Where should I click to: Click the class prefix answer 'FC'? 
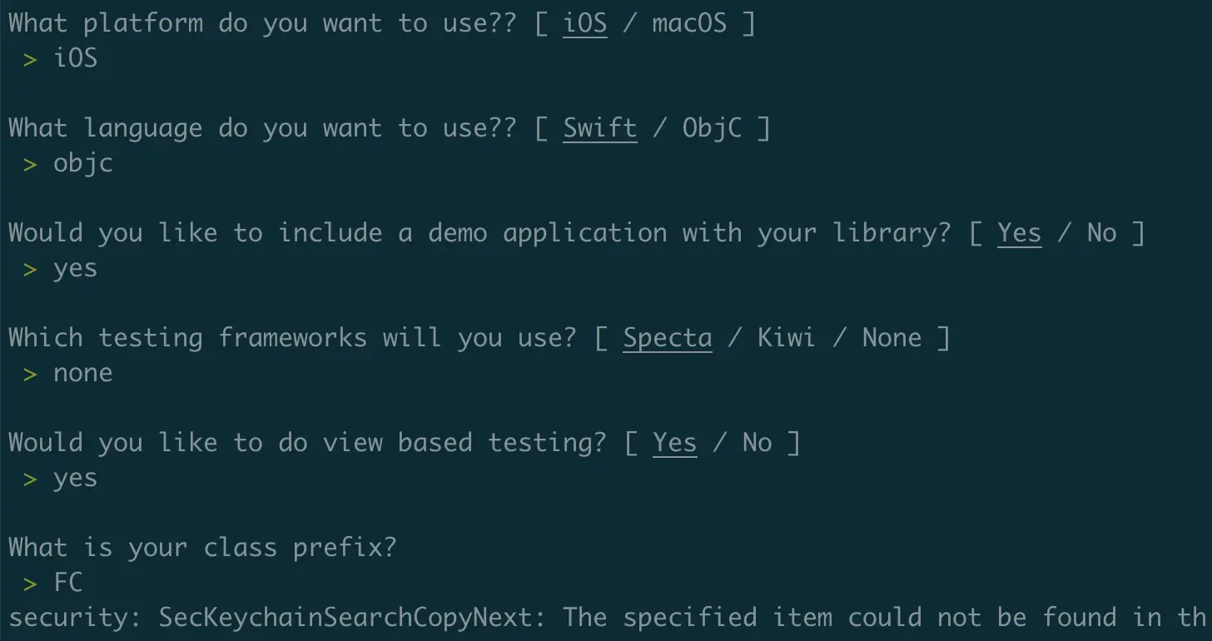coord(68,582)
